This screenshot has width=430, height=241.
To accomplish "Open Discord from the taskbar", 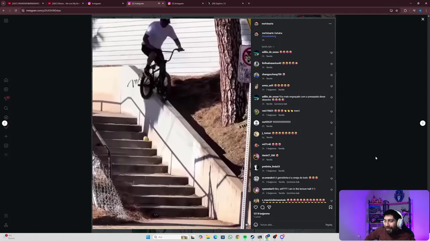I will [x=282, y=237].
